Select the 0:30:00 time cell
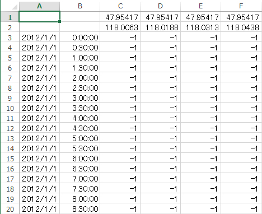Screen dimensions: 262x214 80,48
